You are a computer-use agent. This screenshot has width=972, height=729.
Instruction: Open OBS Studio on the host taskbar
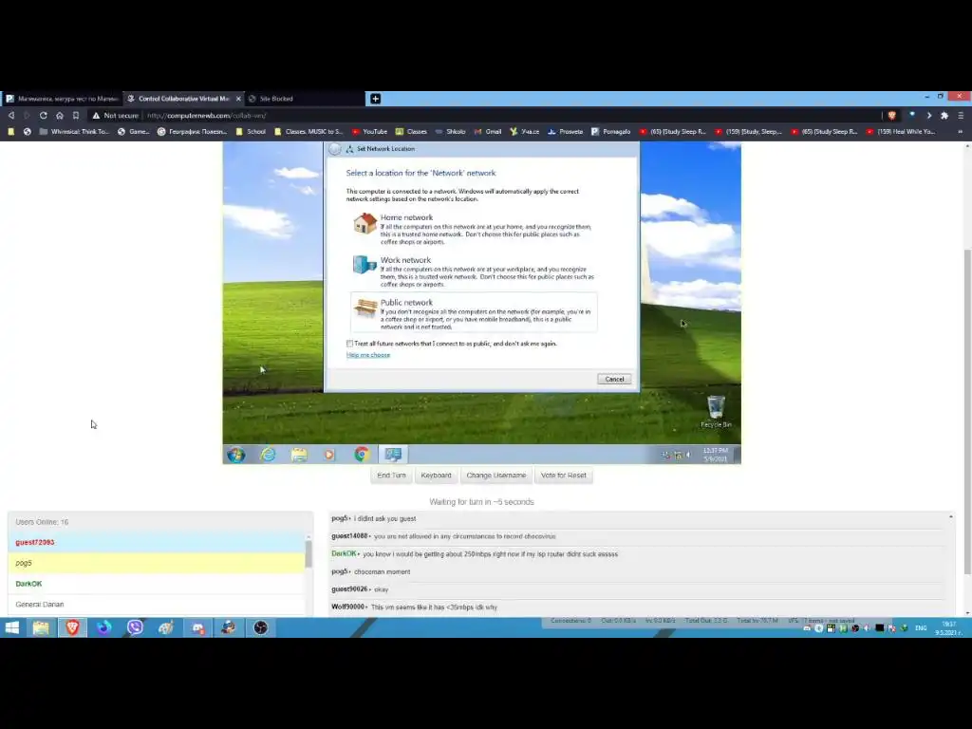point(260,628)
